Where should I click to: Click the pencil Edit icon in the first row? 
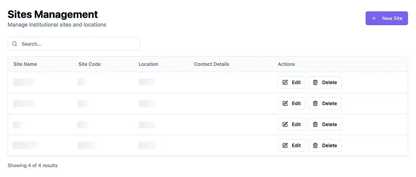(285, 82)
